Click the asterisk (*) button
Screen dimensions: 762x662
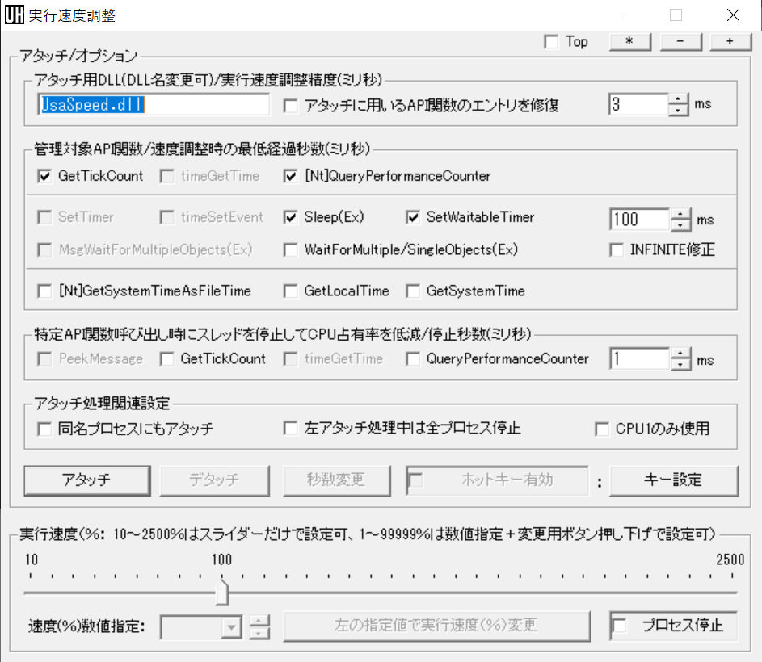pyautogui.click(x=629, y=42)
